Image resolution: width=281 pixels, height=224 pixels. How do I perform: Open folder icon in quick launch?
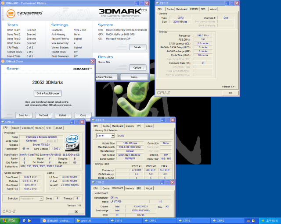(29, 220)
